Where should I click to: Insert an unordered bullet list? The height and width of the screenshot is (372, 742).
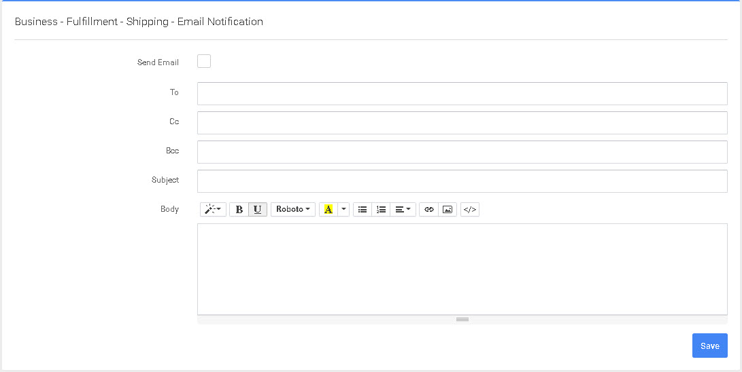pos(362,209)
